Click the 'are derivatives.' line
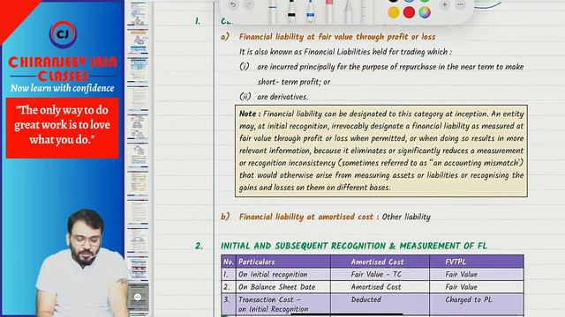565x317 pixels. tap(282, 97)
